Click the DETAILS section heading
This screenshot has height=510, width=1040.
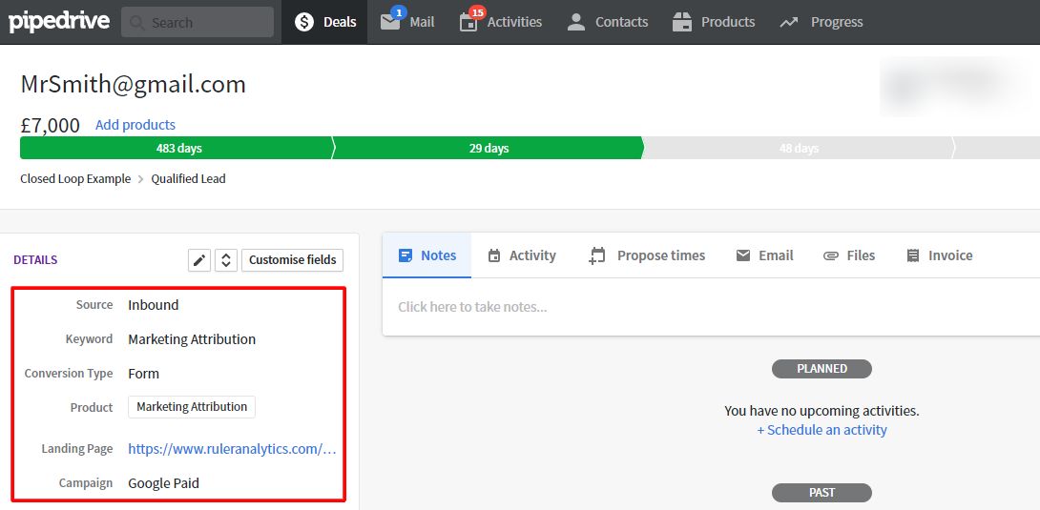tap(35, 260)
